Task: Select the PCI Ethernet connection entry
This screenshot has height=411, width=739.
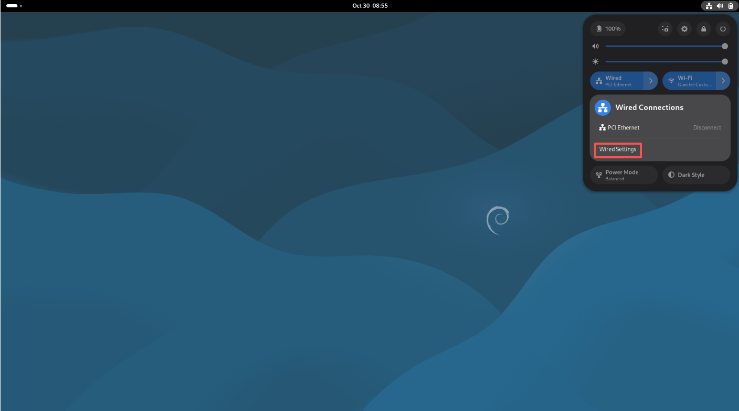Action: pos(623,127)
